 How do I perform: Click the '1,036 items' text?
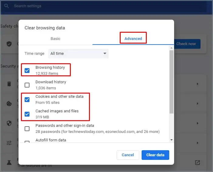[46, 88]
